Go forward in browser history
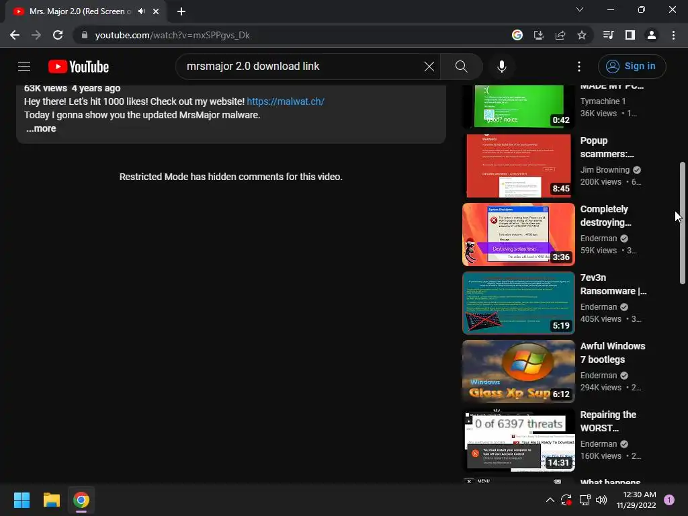 click(36, 35)
